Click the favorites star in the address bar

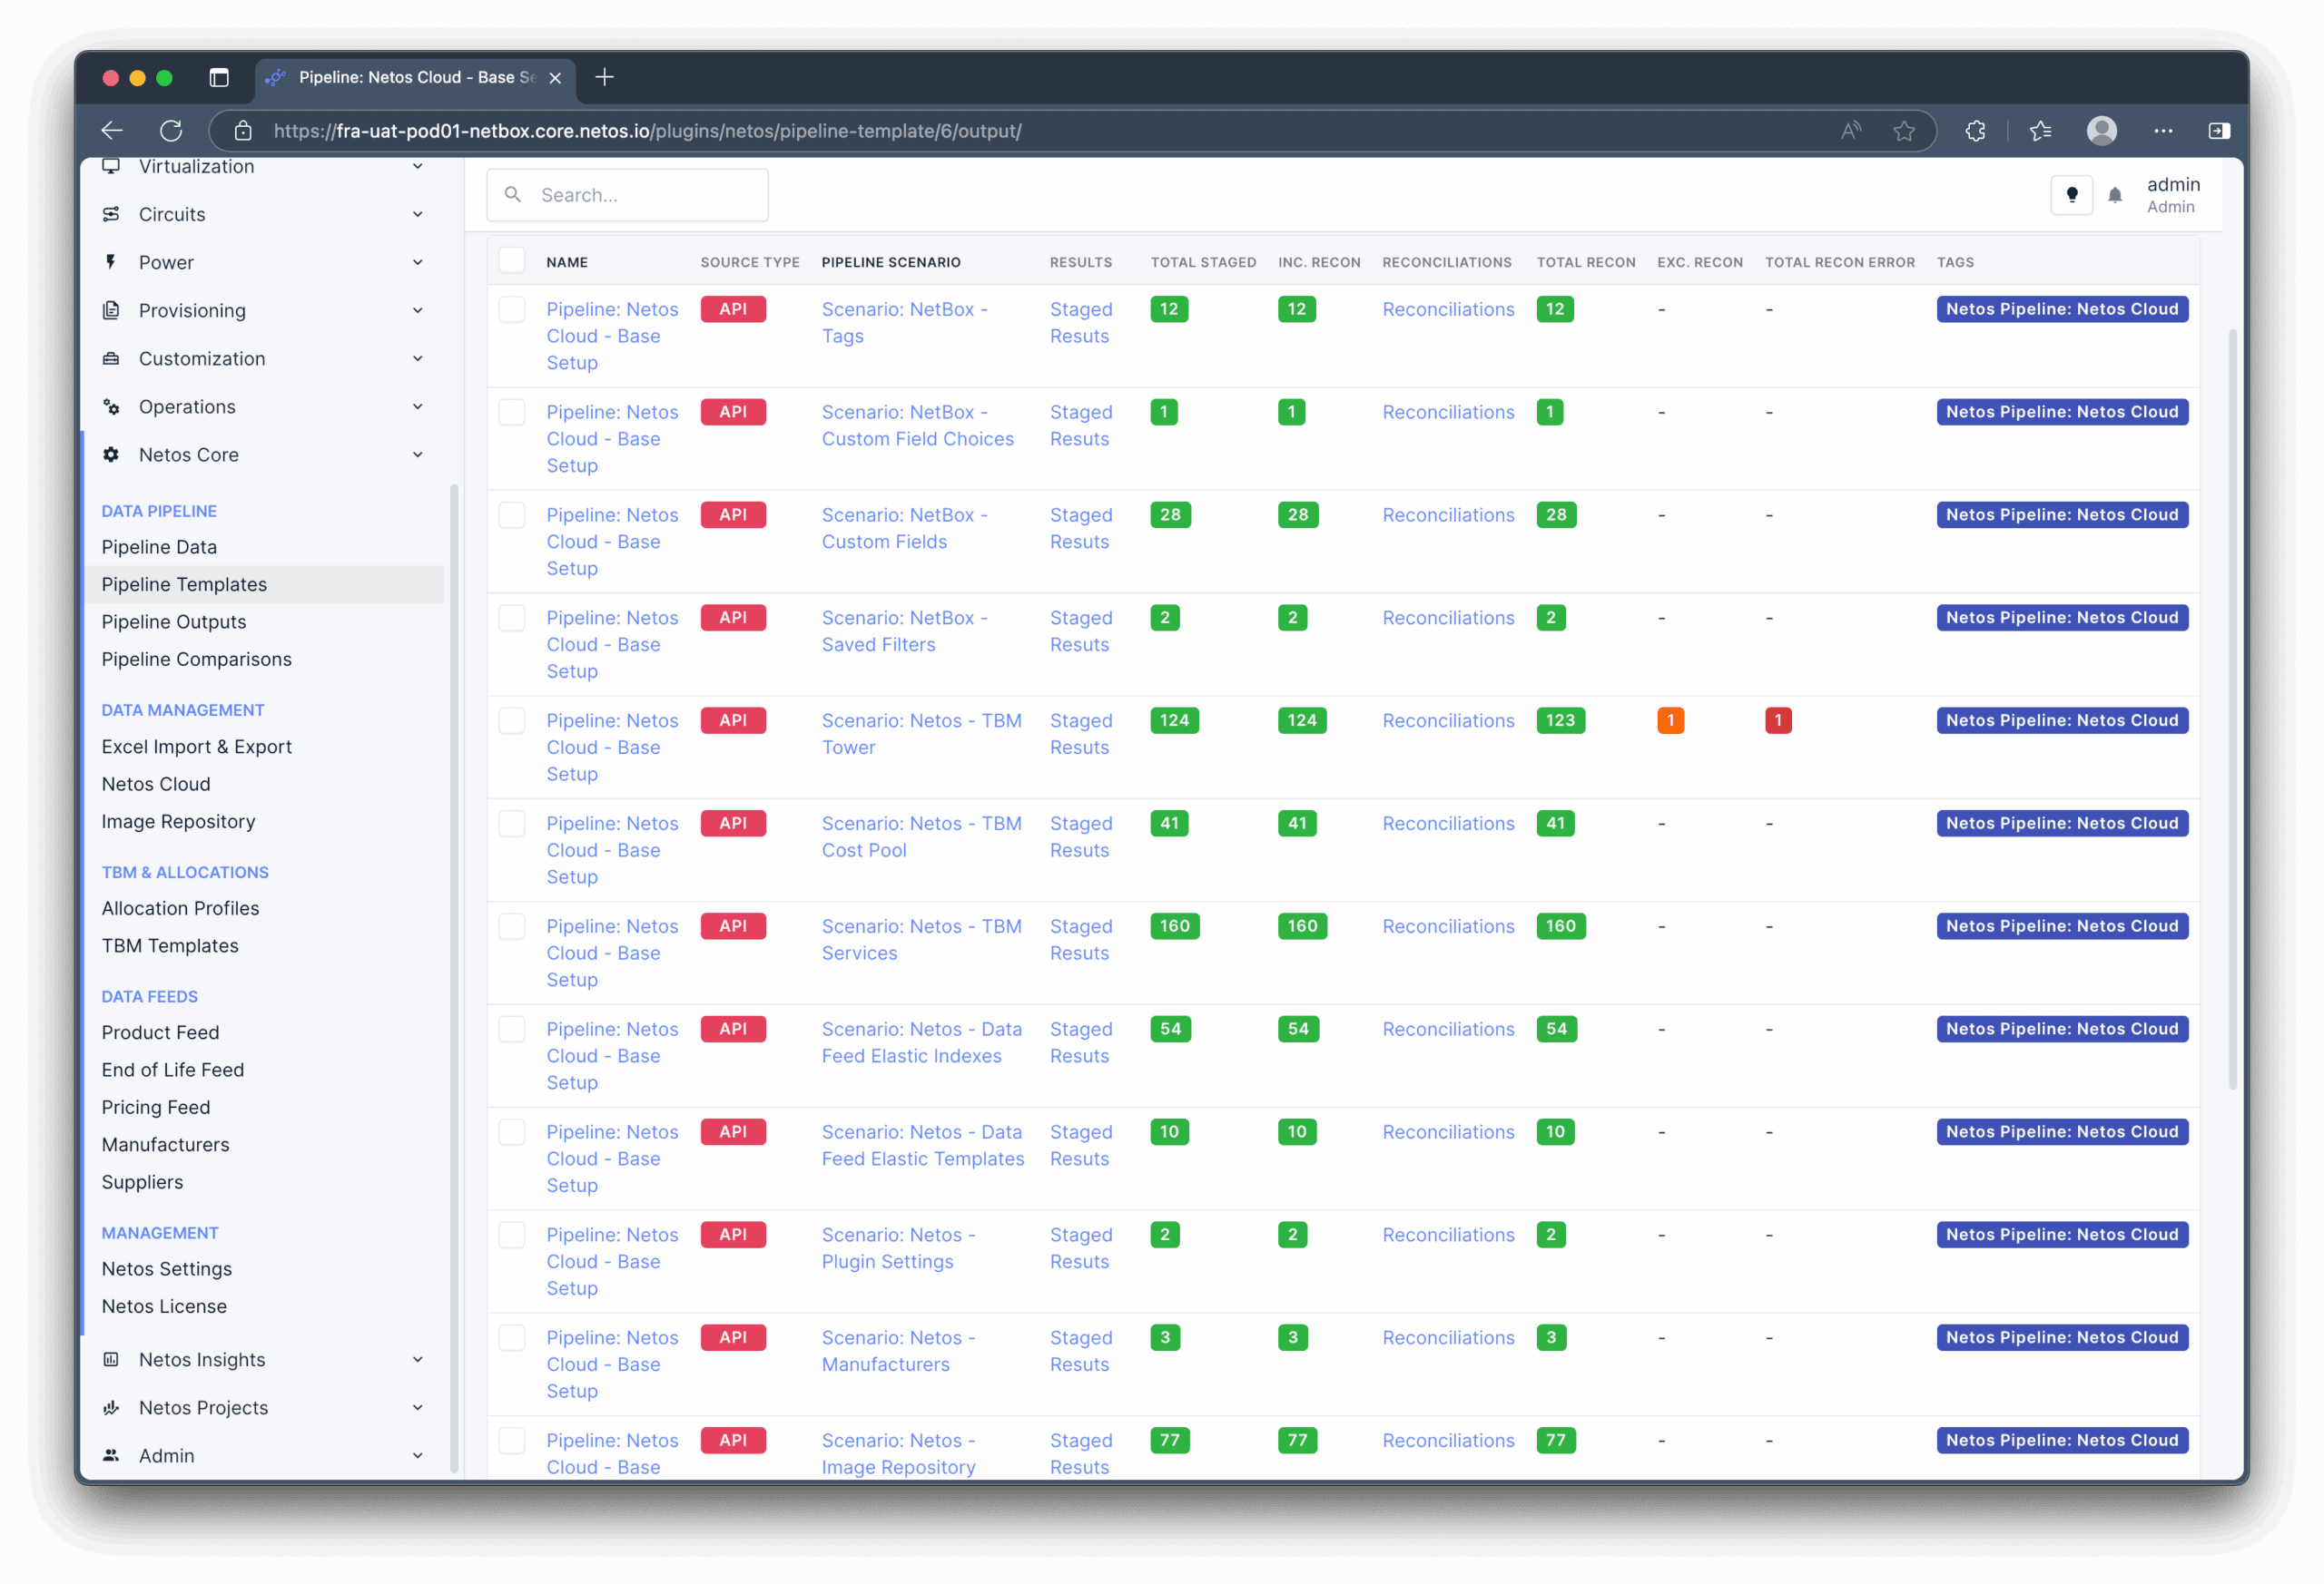point(1904,131)
